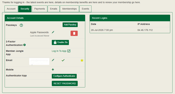Add a mobile number with plus icon
Viewport: 175px width, 94px height.
(x=53, y=70)
